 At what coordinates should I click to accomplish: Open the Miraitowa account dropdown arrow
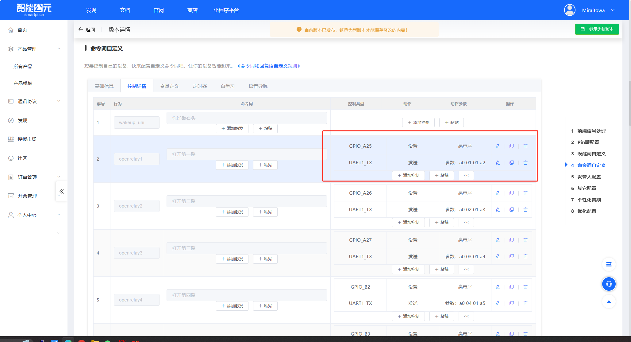613,10
